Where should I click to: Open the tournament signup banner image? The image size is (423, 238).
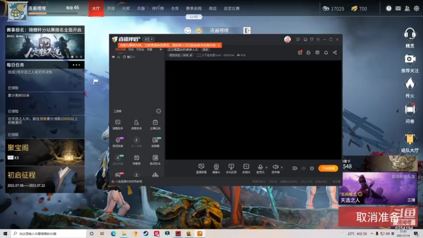(45, 46)
